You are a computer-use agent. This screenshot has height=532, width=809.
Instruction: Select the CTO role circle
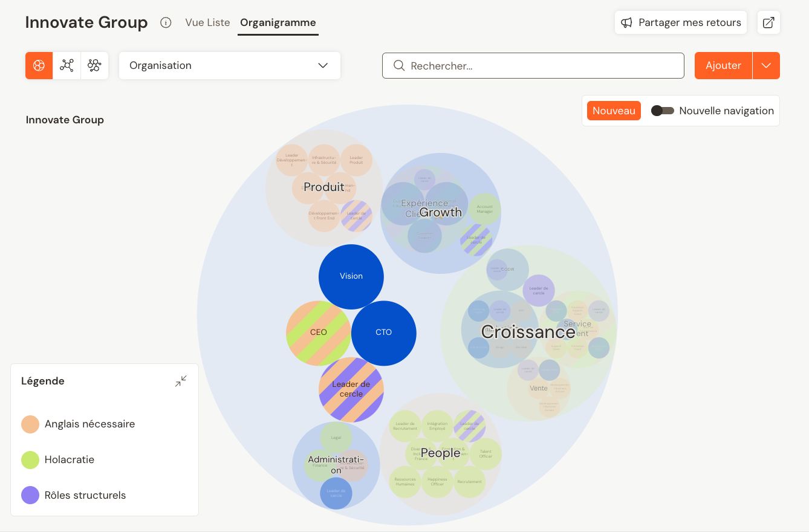pos(384,332)
